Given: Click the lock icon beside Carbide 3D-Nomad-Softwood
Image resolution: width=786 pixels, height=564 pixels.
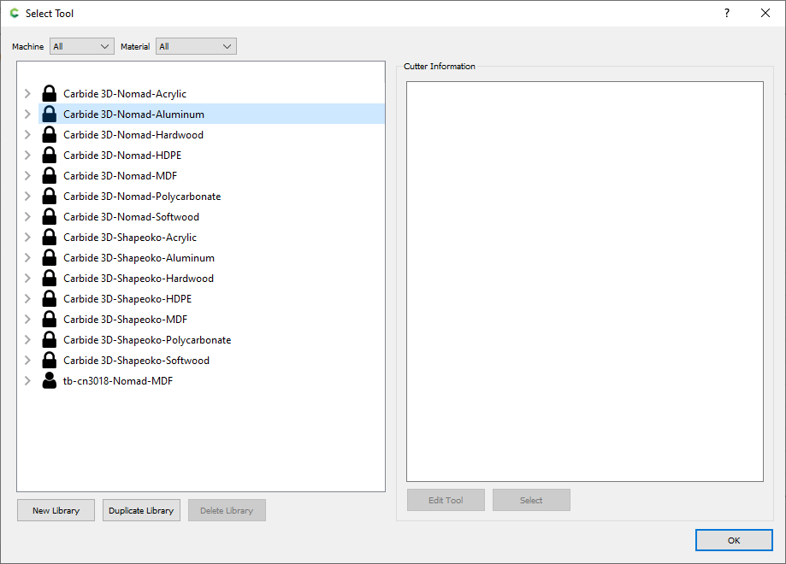Looking at the screenshot, I should (49, 216).
